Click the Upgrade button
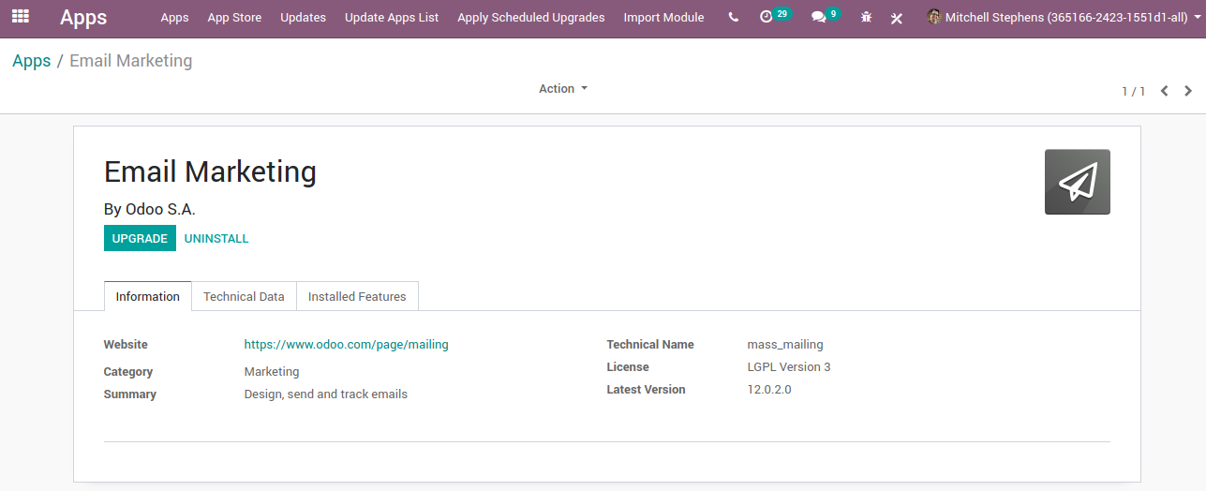Viewport: 1206px width, 491px height. click(140, 238)
